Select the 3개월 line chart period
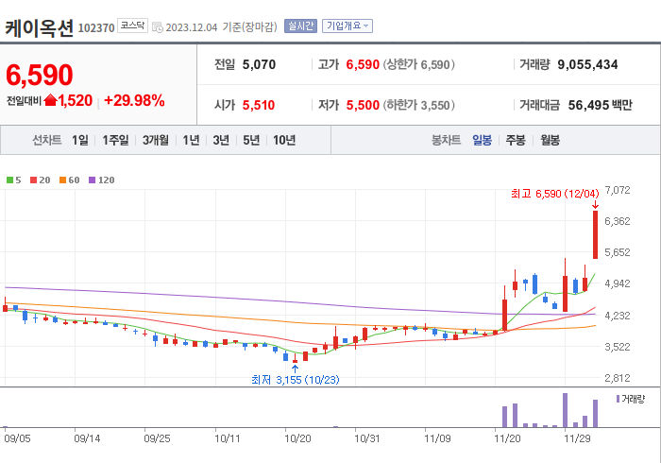This screenshot has width=661, height=463. tap(156, 140)
